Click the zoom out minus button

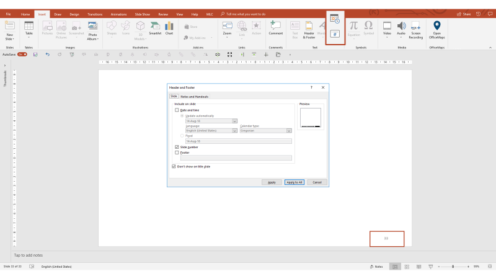439,267
